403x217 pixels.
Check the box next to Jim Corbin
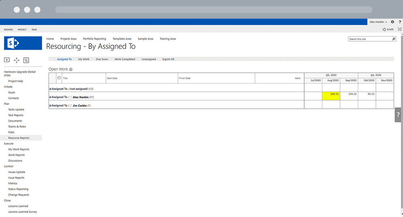tap(71, 105)
